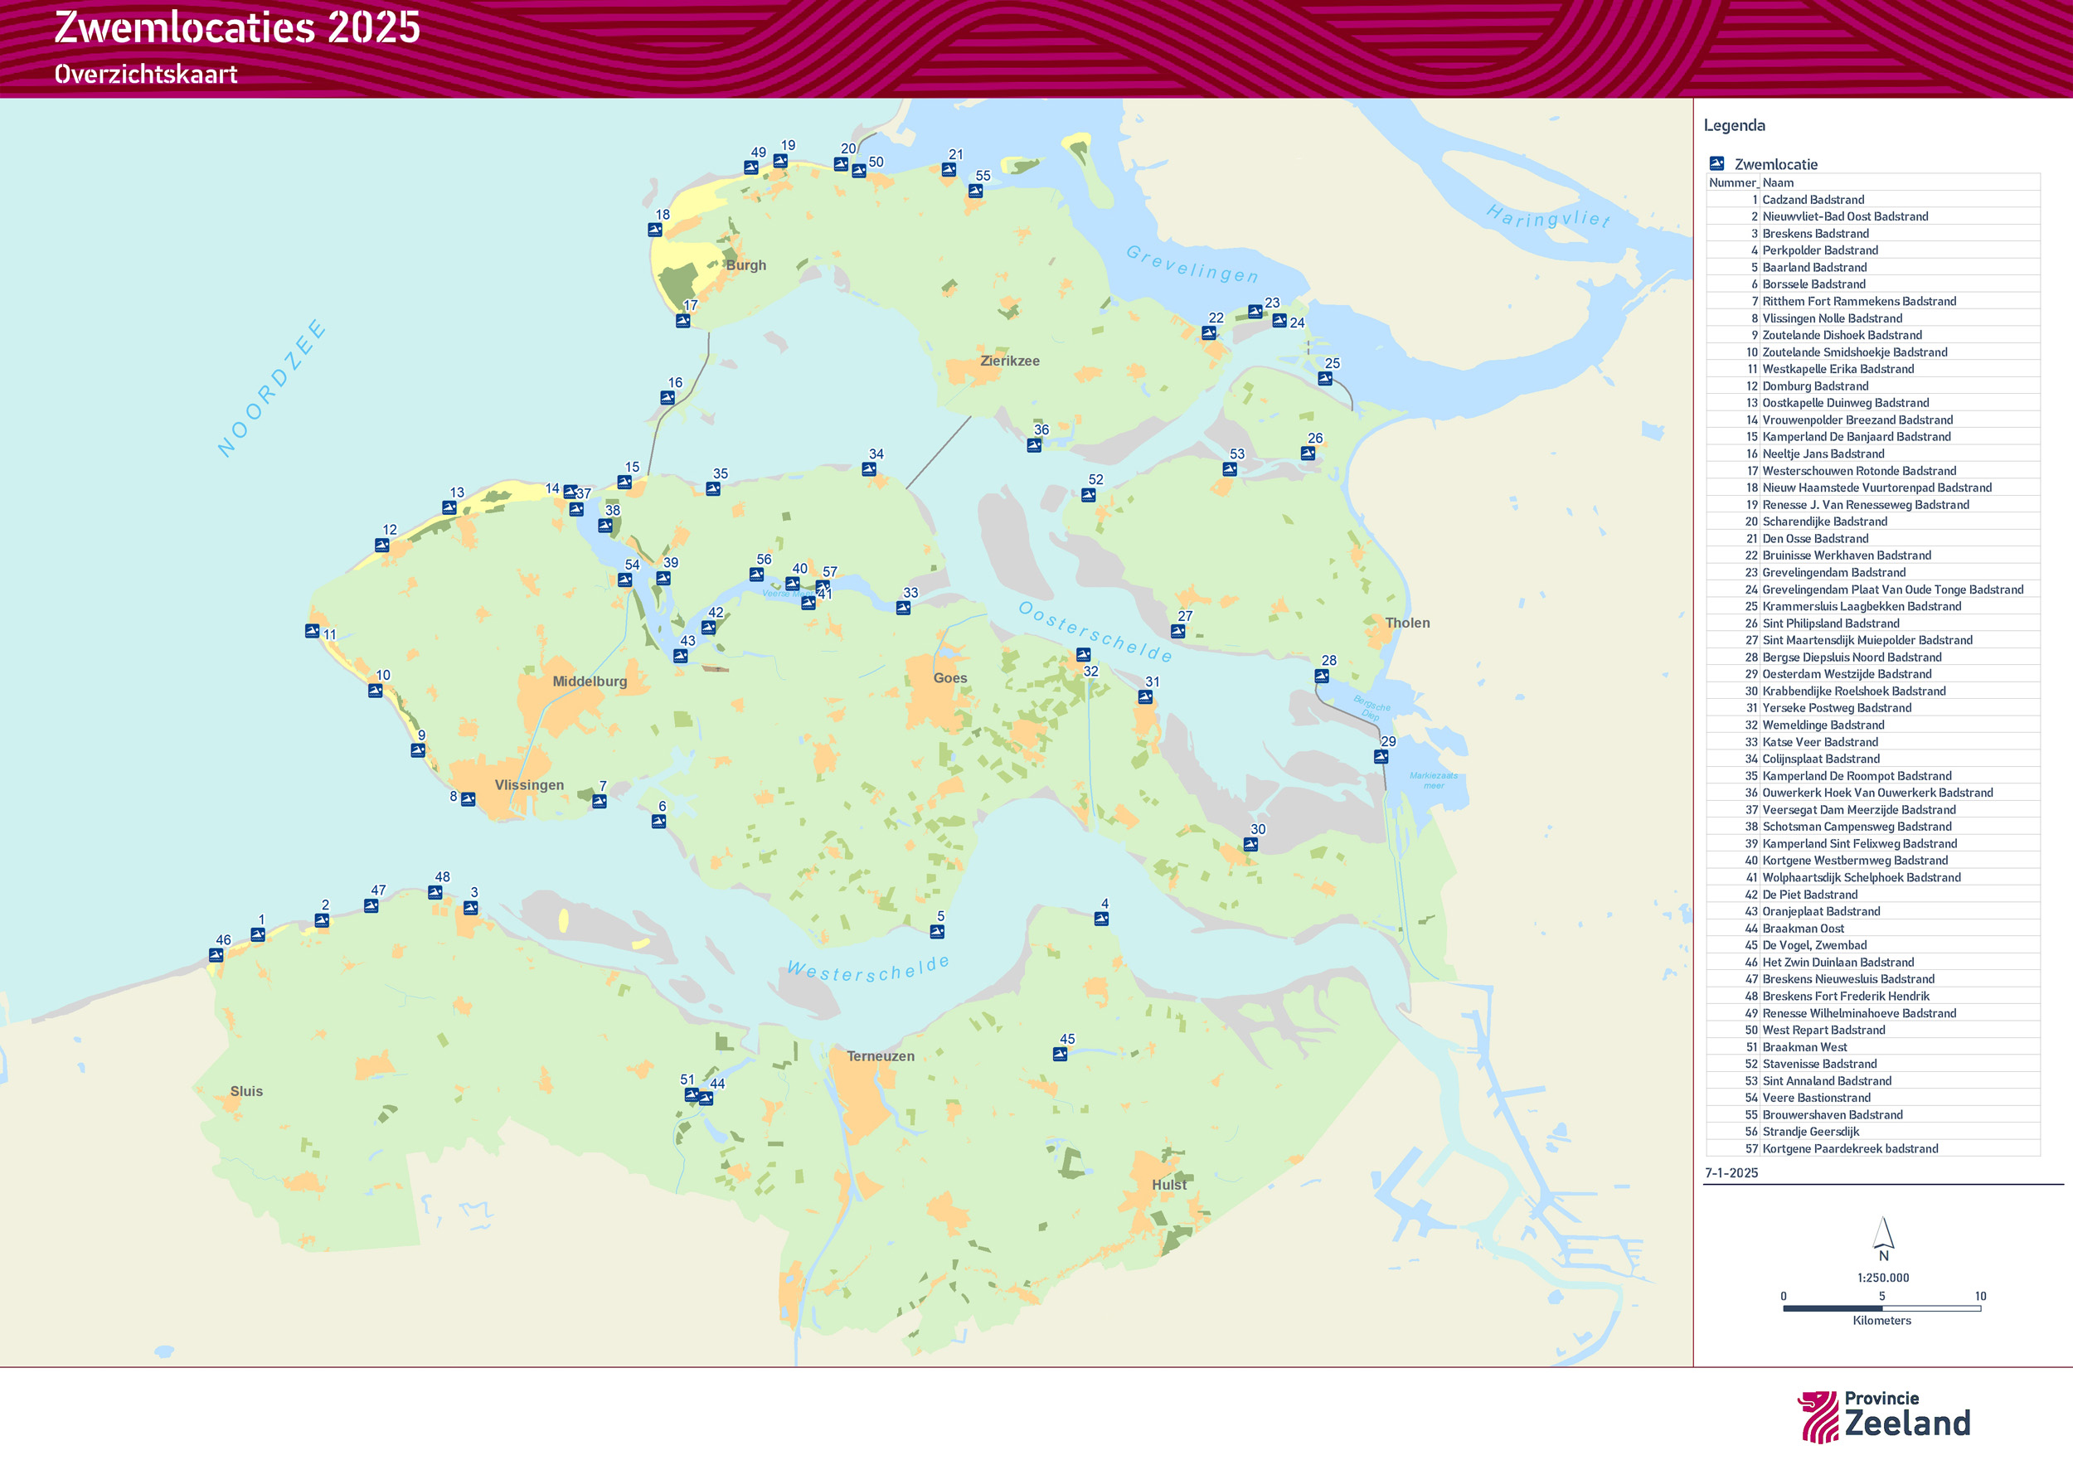Click Zwemlocaties 2025 title heading

pos(237,27)
